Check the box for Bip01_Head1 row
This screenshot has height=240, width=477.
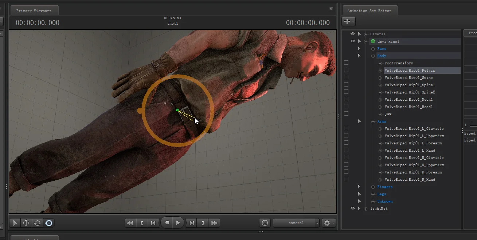(x=346, y=107)
